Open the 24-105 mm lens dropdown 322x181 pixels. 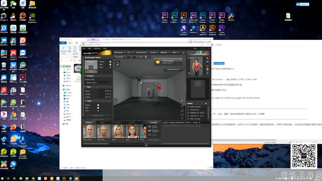142,53
